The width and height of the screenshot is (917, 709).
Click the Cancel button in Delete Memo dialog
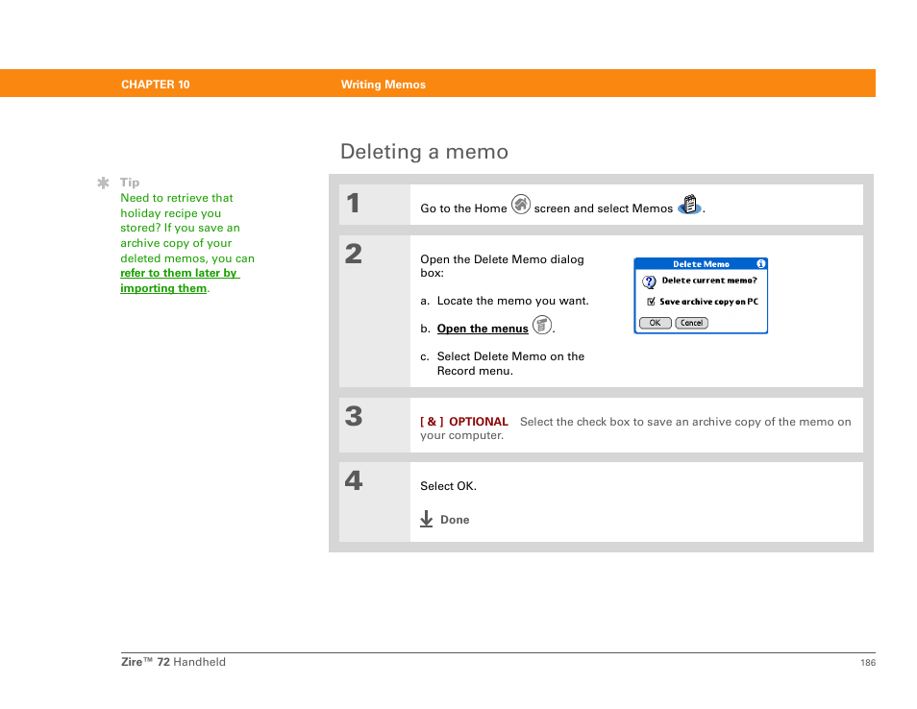coord(691,323)
